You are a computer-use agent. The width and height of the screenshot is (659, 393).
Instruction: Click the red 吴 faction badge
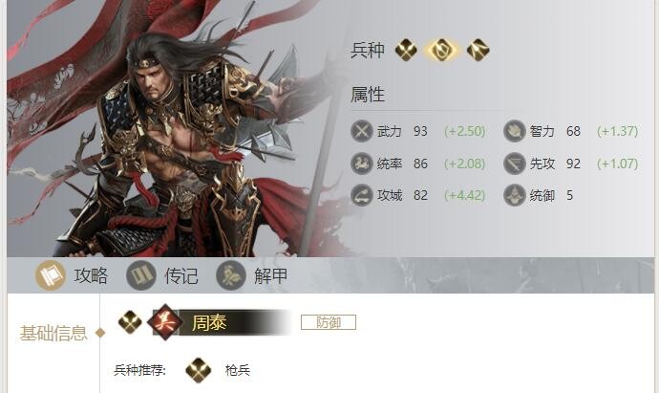165,322
